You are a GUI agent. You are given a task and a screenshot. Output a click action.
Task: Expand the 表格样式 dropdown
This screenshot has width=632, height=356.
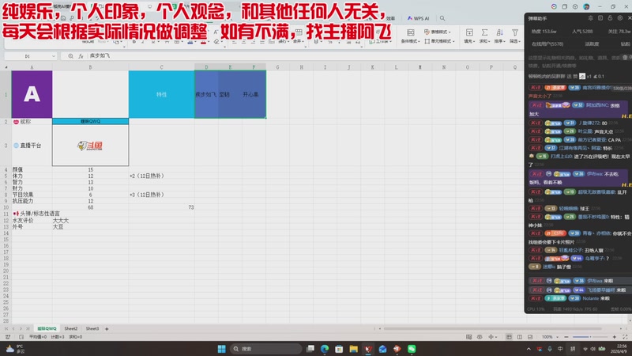click(438, 32)
